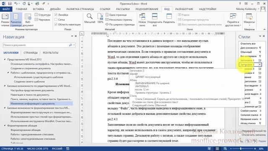268x151 pixels.
Task: Collapse 'Работа с шаблонами' heading node
Action: click(x=8, y=73)
